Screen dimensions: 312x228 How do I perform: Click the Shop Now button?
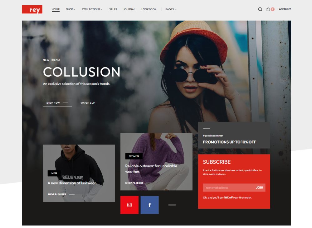tap(57, 103)
